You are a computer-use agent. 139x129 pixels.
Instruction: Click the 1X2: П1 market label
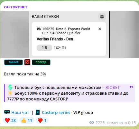60,48
